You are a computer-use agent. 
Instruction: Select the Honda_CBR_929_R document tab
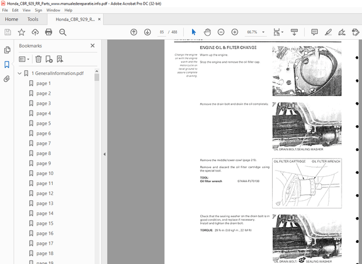(75, 19)
